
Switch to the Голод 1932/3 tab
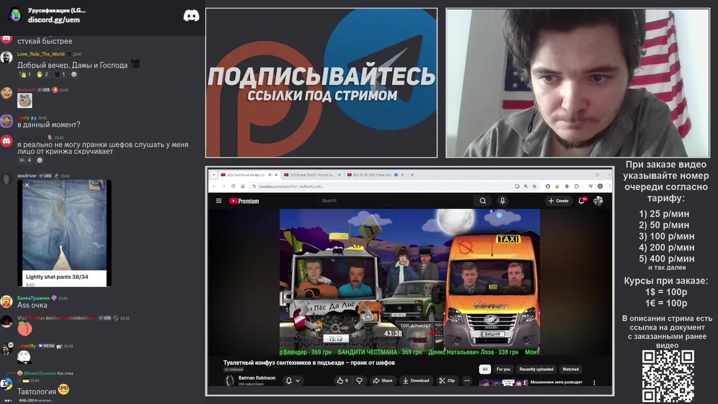click(311, 175)
